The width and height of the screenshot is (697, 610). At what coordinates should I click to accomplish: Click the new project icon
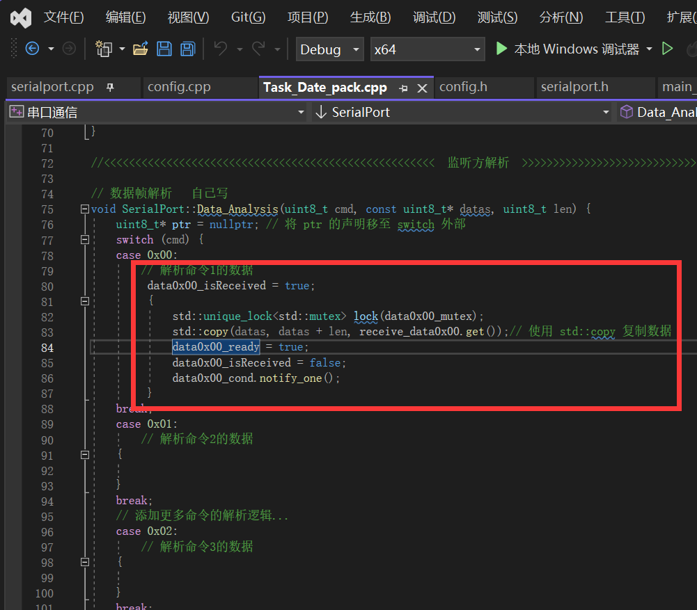pos(104,49)
